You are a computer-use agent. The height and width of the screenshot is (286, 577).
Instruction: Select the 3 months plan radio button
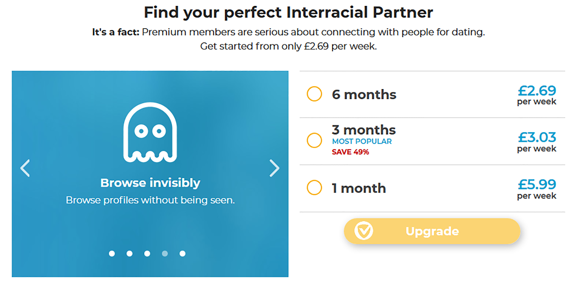coord(314,140)
